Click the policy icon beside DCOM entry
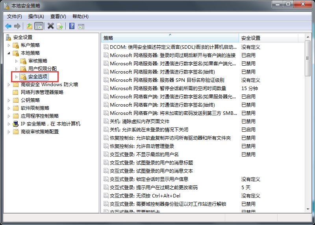The height and width of the screenshot is (225, 315). (x=106, y=47)
